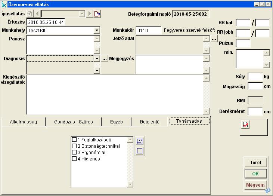Expand the Munkahely dropdown
273x196 pixels.
pyautogui.click(x=97, y=30)
